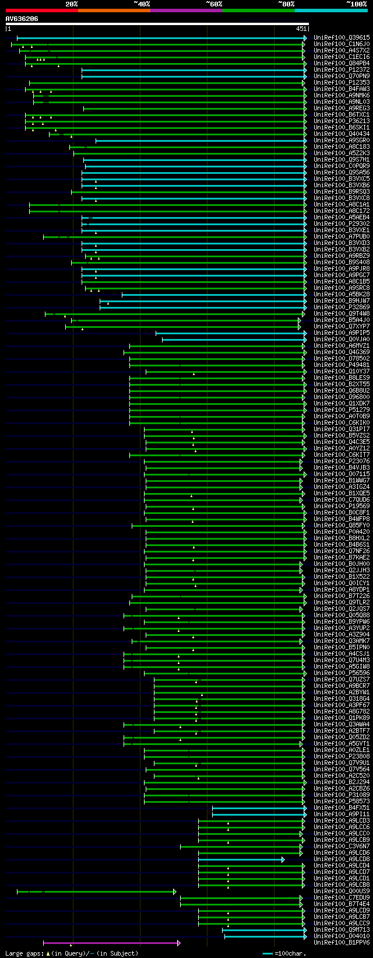Open hit UniRef100_P12372
Screen dimensions: 373x958
tap(342, 69)
